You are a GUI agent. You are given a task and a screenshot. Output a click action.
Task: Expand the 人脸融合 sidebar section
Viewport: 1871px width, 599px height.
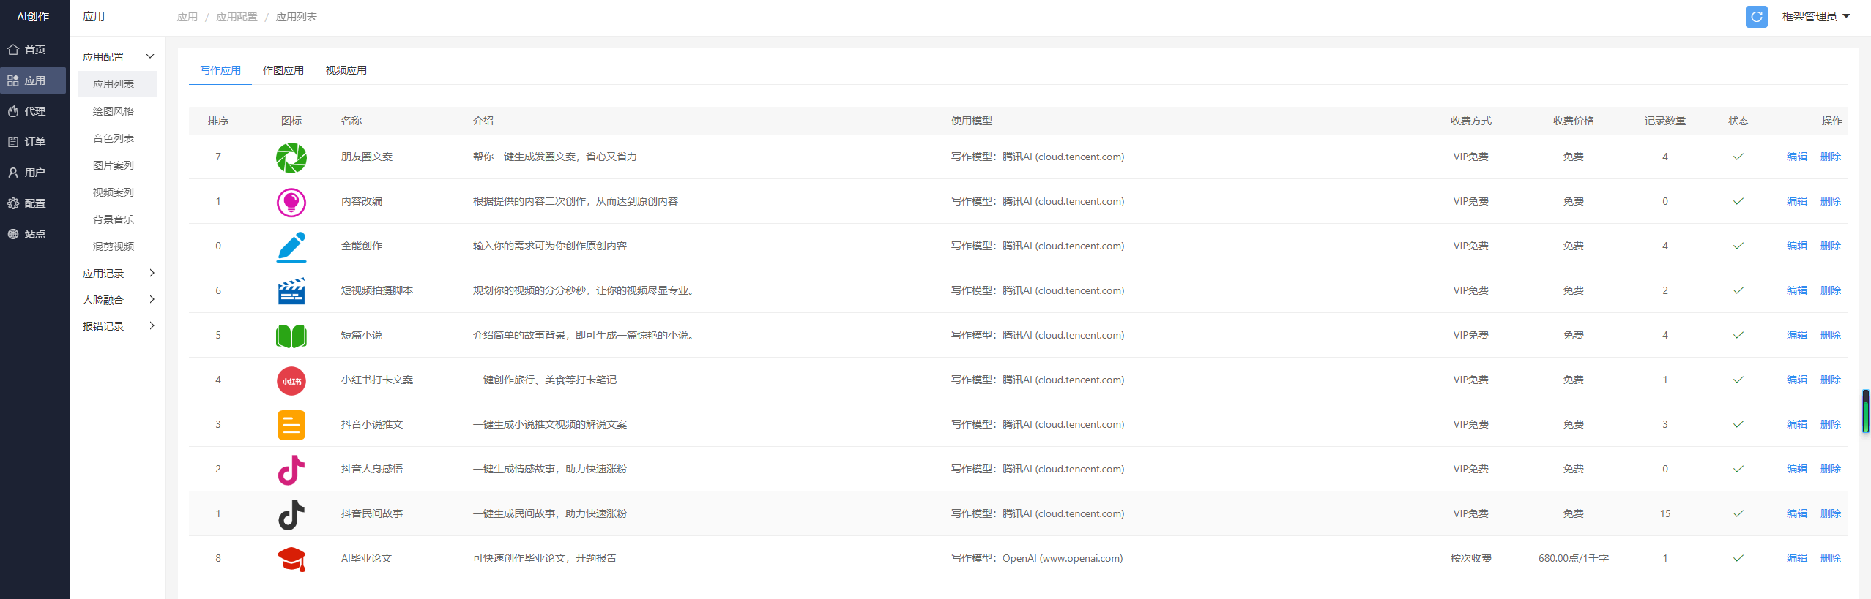[x=118, y=300]
